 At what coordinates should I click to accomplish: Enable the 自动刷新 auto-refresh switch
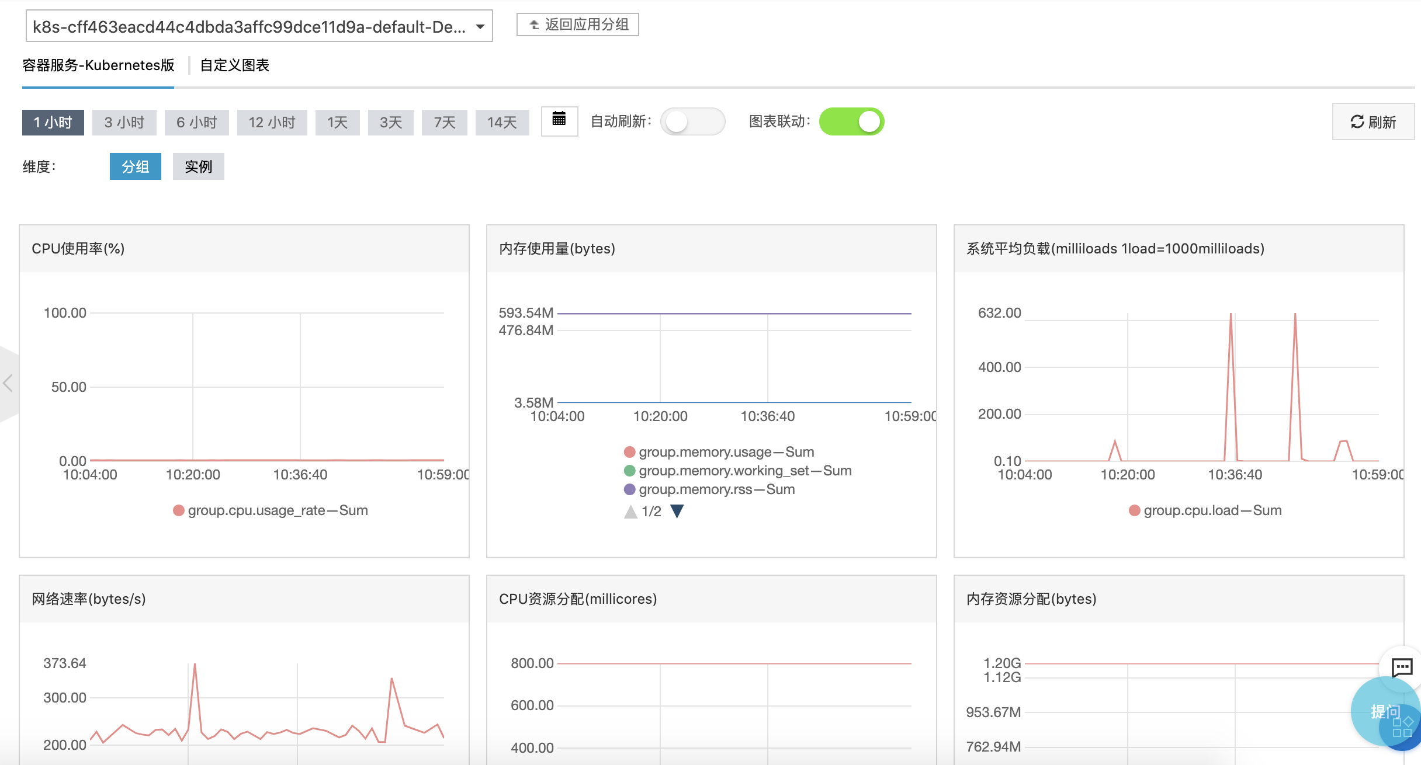tap(692, 121)
